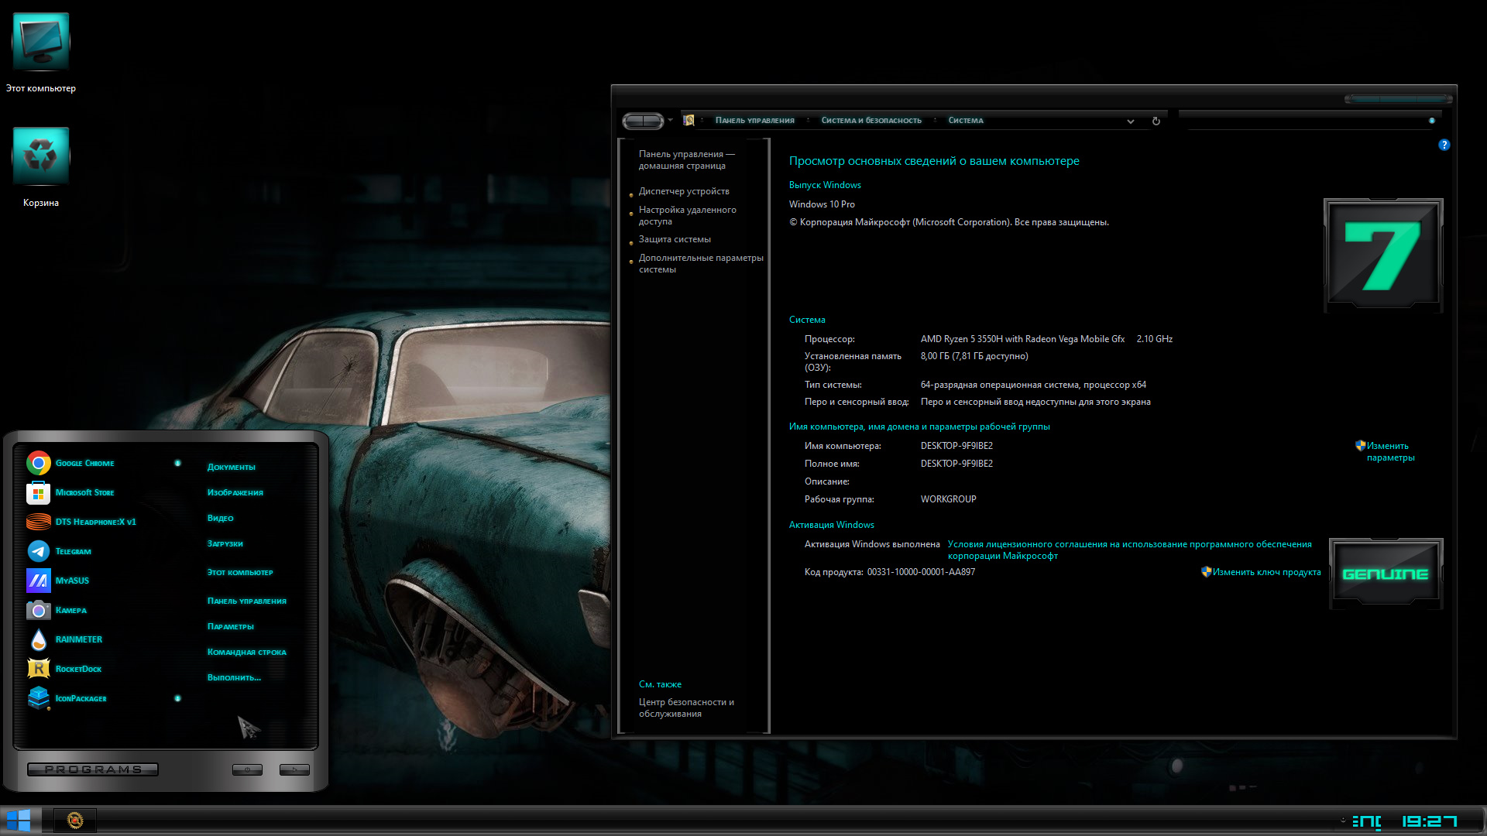Expand the IconPackager jump list dot

pyautogui.click(x=177, y=698)
